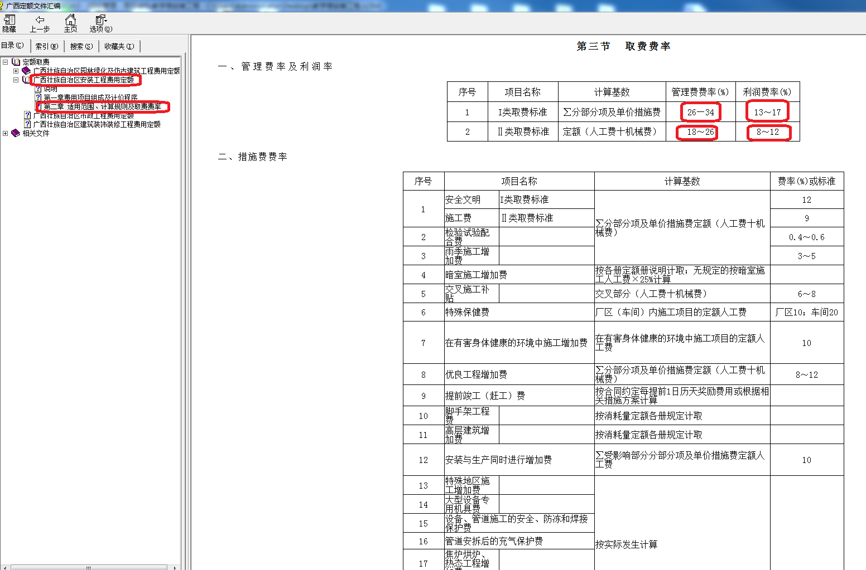Collapse the 定额取费 root node
Image resolution: width=866 pixels, height=570 pixels.
(6, 62)
